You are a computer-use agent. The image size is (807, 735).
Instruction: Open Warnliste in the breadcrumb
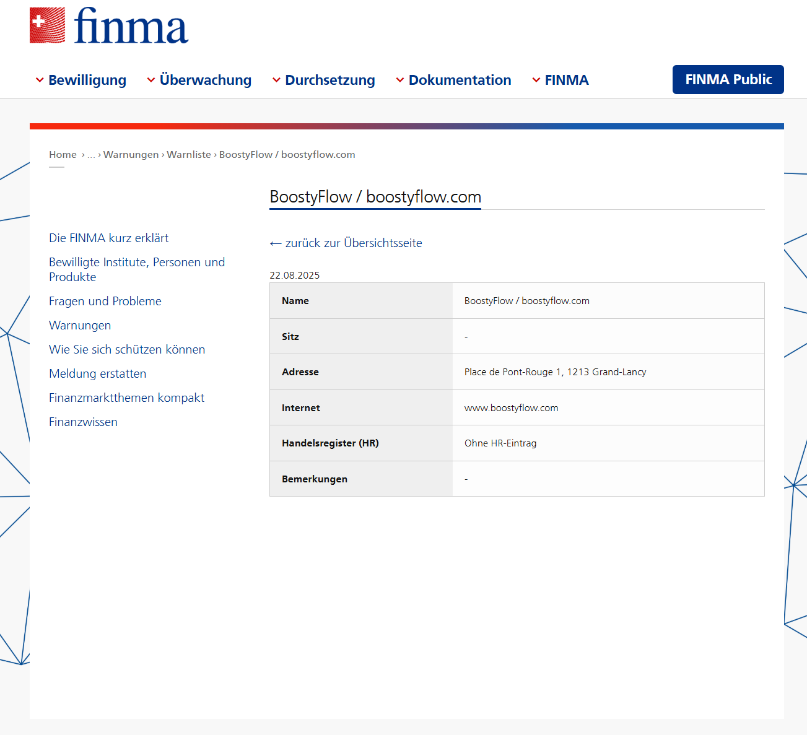point(189,155)
